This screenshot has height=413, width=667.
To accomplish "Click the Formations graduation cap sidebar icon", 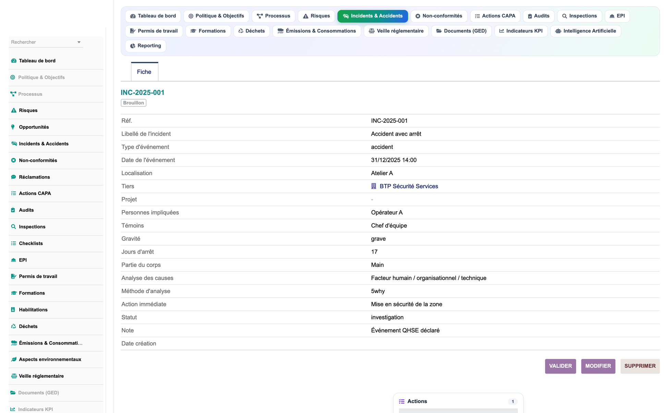I will point(14,293).
